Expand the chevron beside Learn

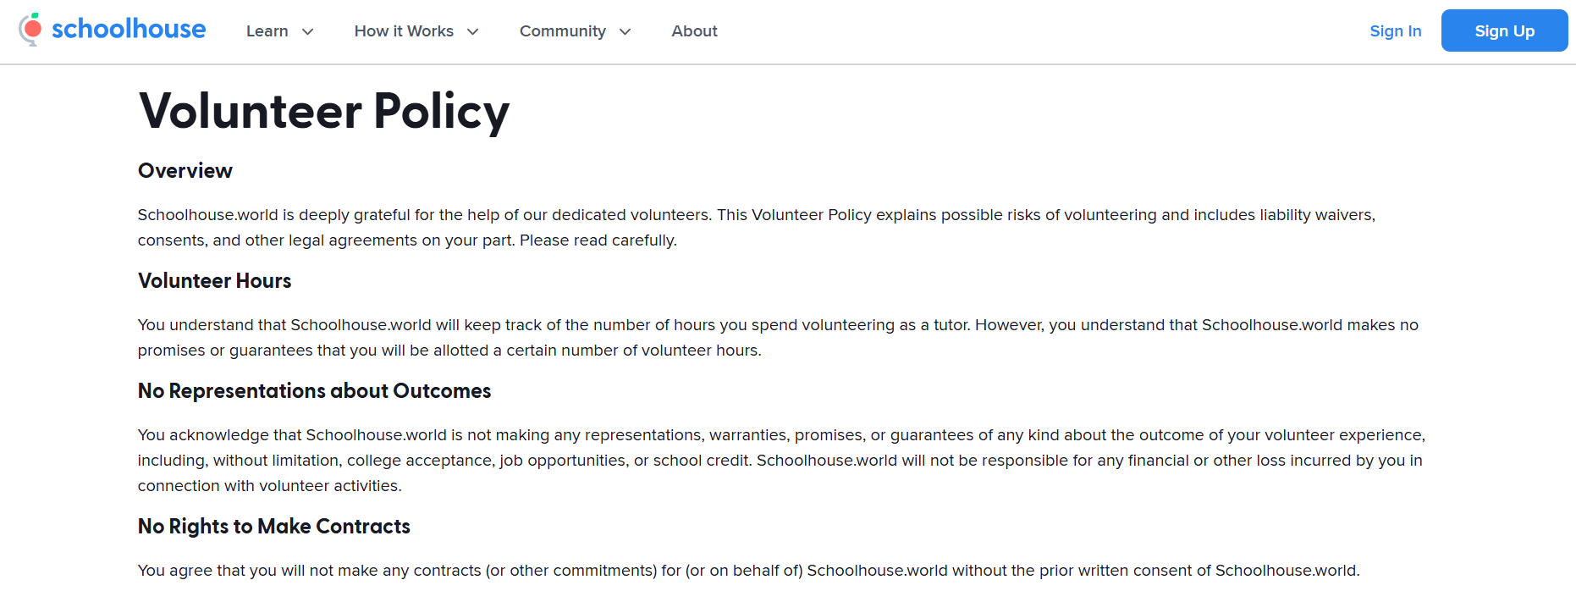(308, 32)
